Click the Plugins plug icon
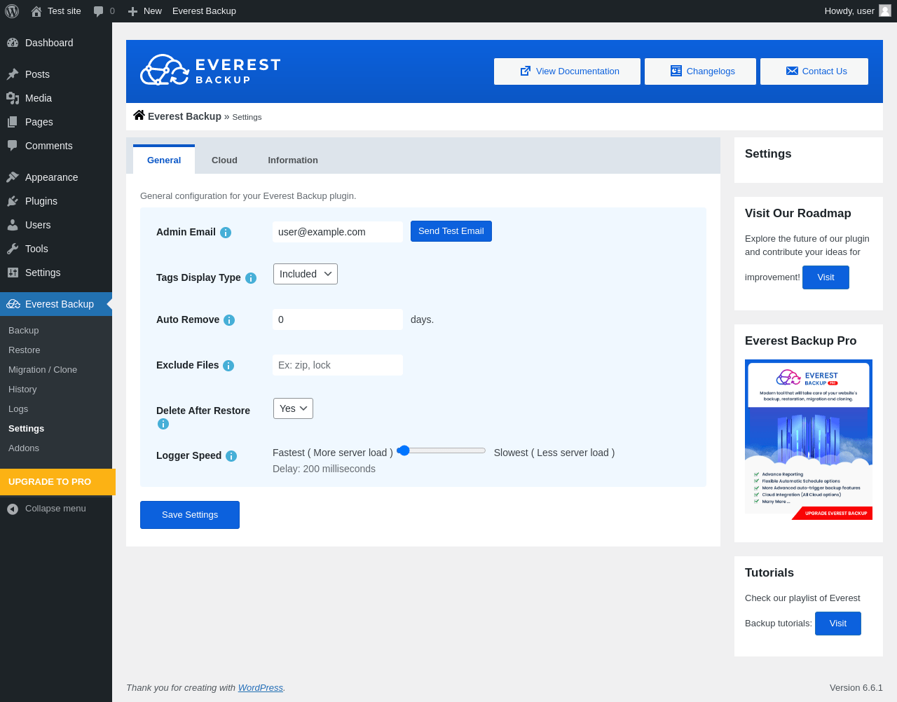The image size is (897, 702). point(13,201)
